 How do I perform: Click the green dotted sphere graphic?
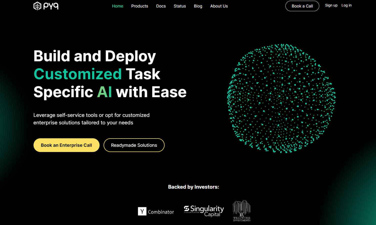click(281, 98)
